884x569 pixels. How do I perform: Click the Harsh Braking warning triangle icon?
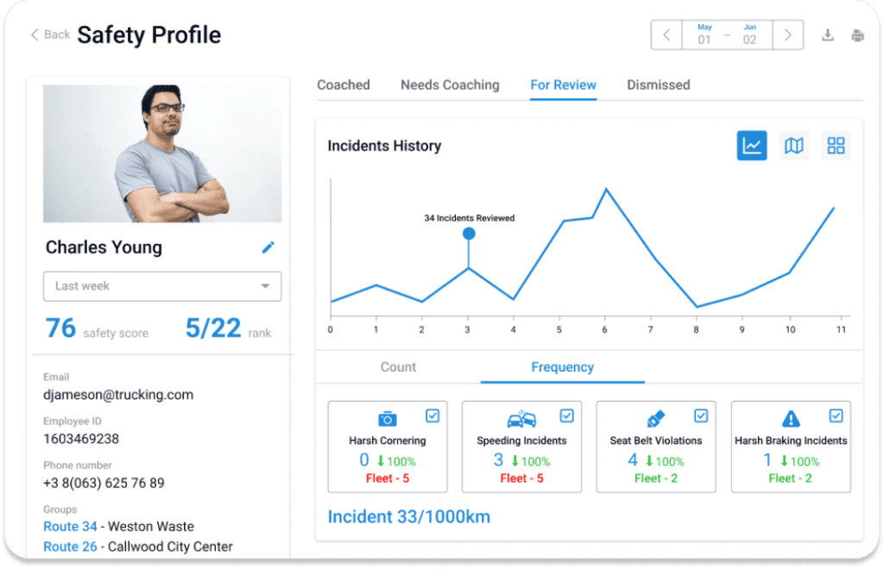[x=791, y=419]
